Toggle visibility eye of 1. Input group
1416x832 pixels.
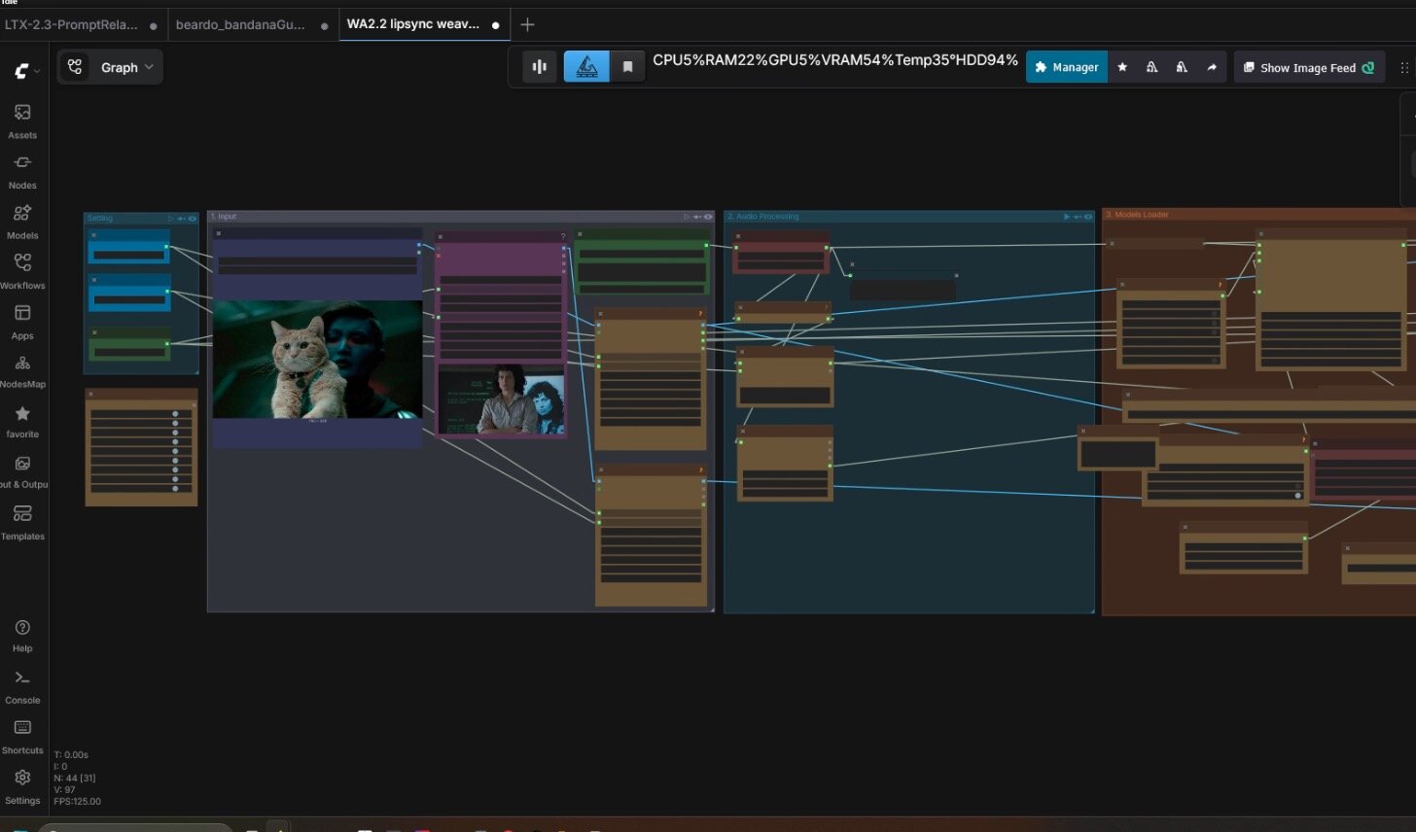coord(708,218)
